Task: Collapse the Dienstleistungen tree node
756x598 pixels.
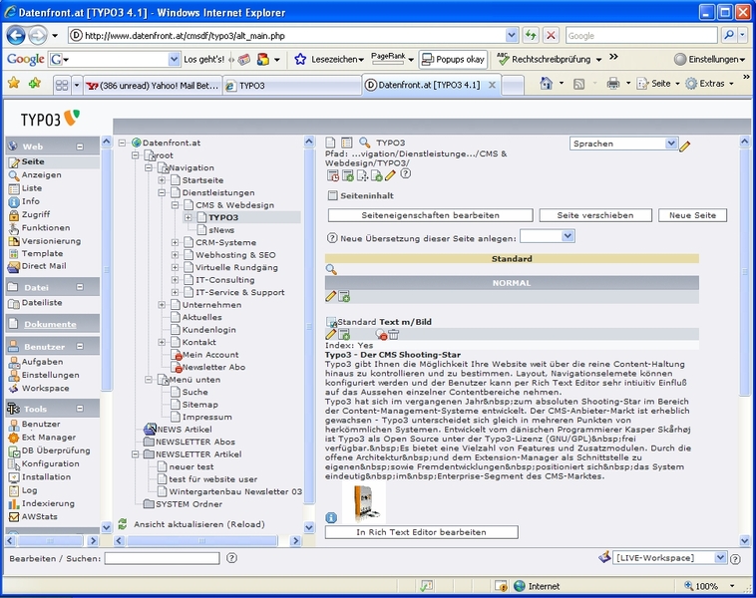Action: click(x=162, y=192)
